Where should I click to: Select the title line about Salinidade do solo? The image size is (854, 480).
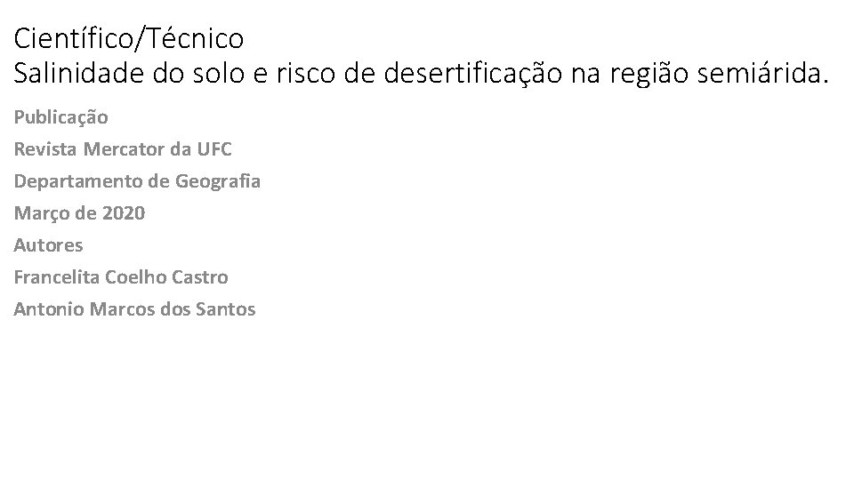point(421,74)
